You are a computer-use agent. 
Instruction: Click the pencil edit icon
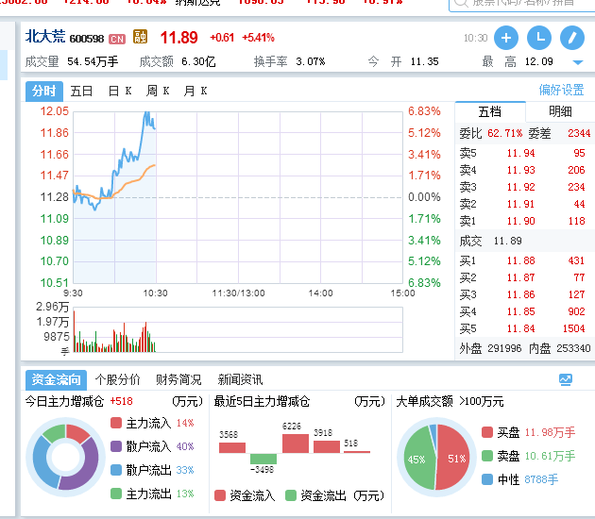(x=571, y=38)
